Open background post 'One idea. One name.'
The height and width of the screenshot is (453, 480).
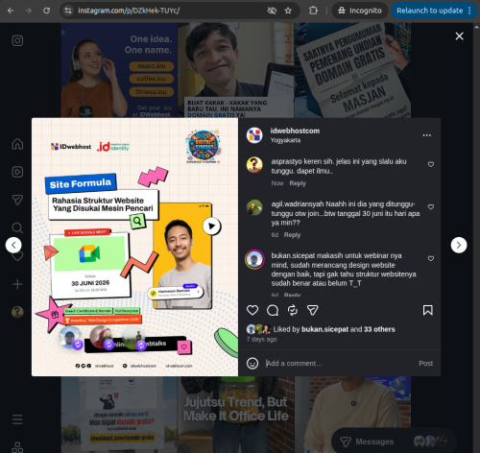tap(119, 70)
